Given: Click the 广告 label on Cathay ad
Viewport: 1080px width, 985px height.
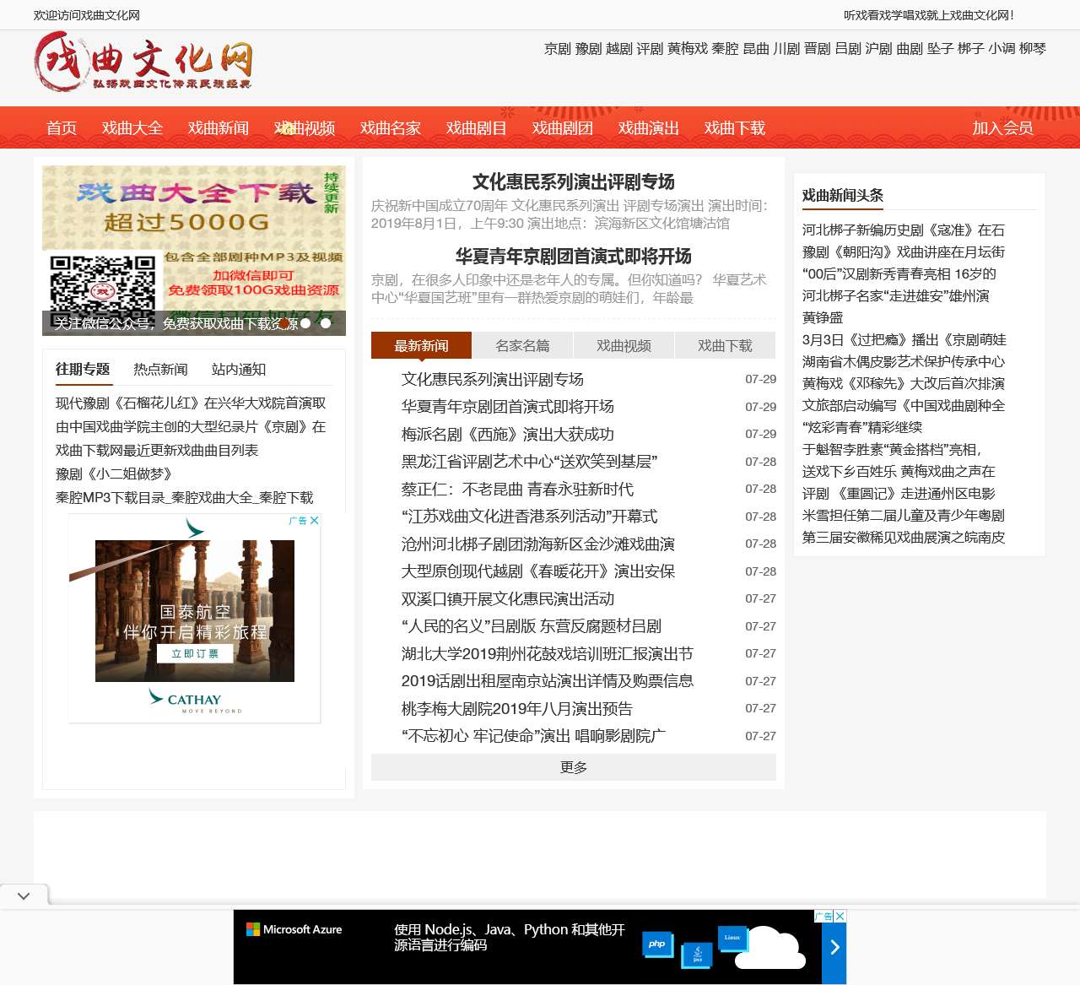Looking at the screenshot, I should pos(298,521).
